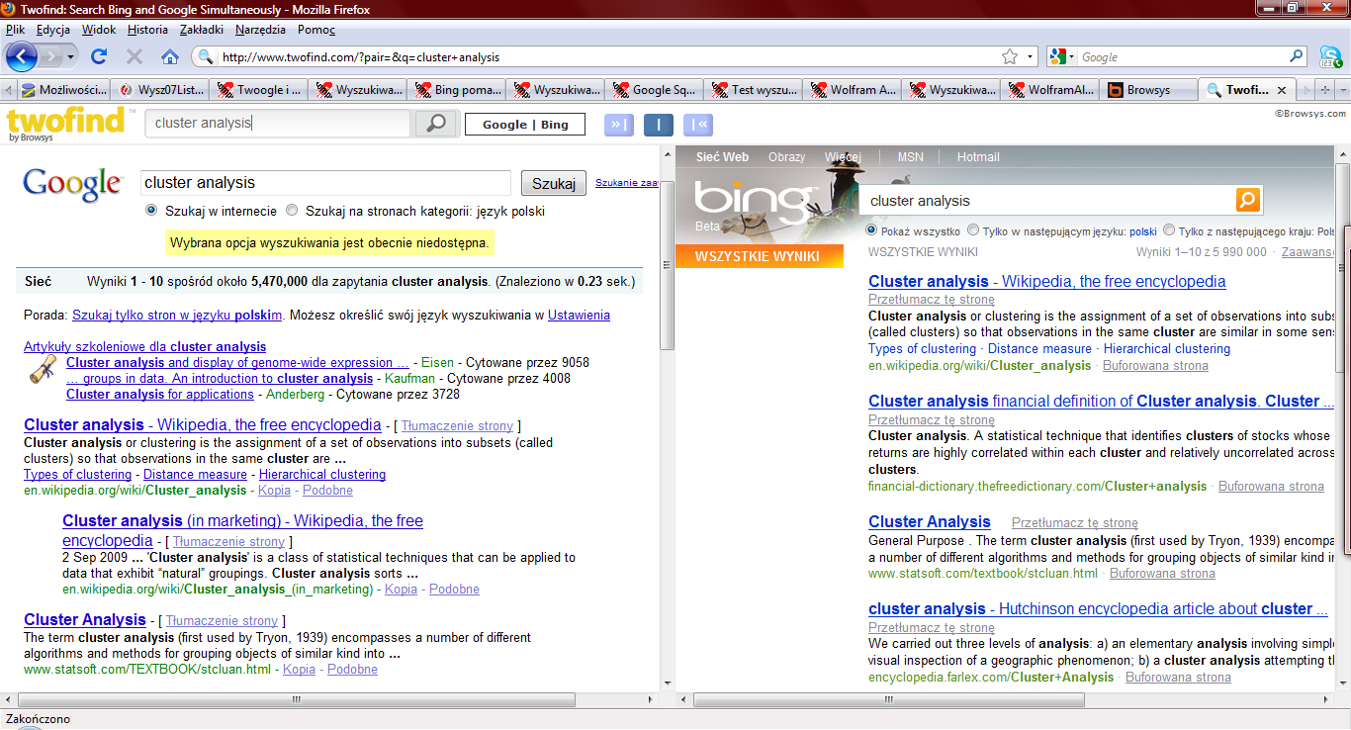Click the left pane horizontal scrollbar
Screen dimensions: 1351x730
point(297,699)
